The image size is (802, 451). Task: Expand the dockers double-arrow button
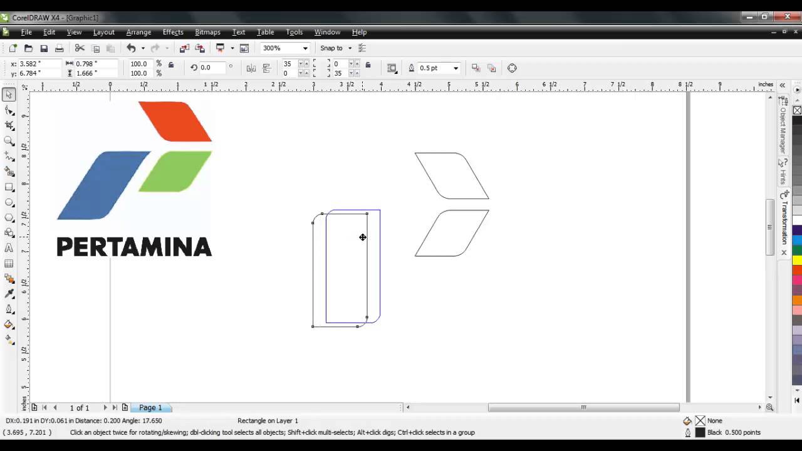(783, 85)
